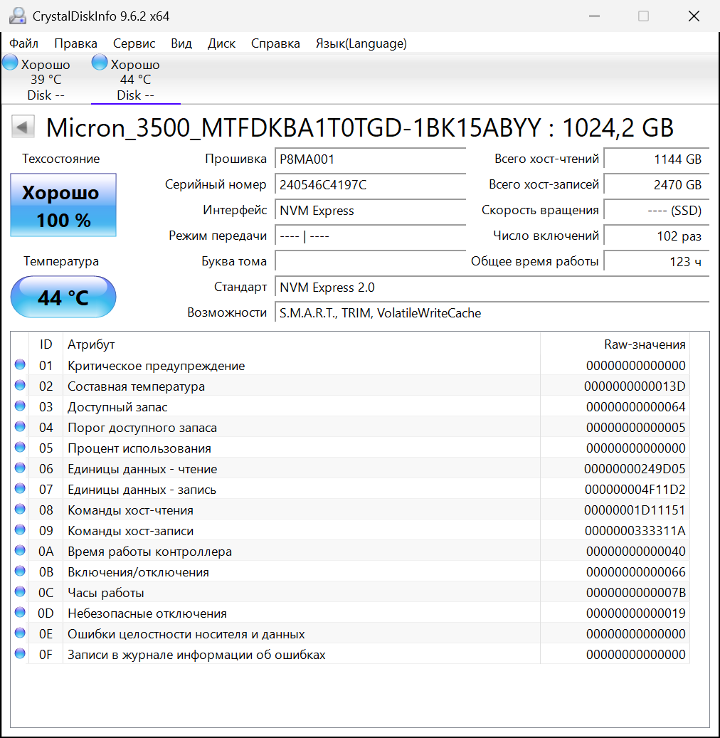
Task: Click the total host writes value 2470 GB
Action: coord(657,184)
